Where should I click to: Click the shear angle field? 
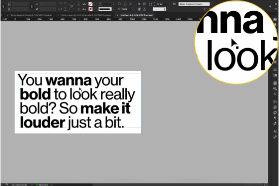[x=48, y=9]
